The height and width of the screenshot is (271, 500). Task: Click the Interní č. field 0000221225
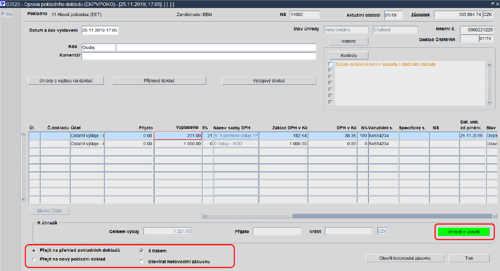[477, 30]
